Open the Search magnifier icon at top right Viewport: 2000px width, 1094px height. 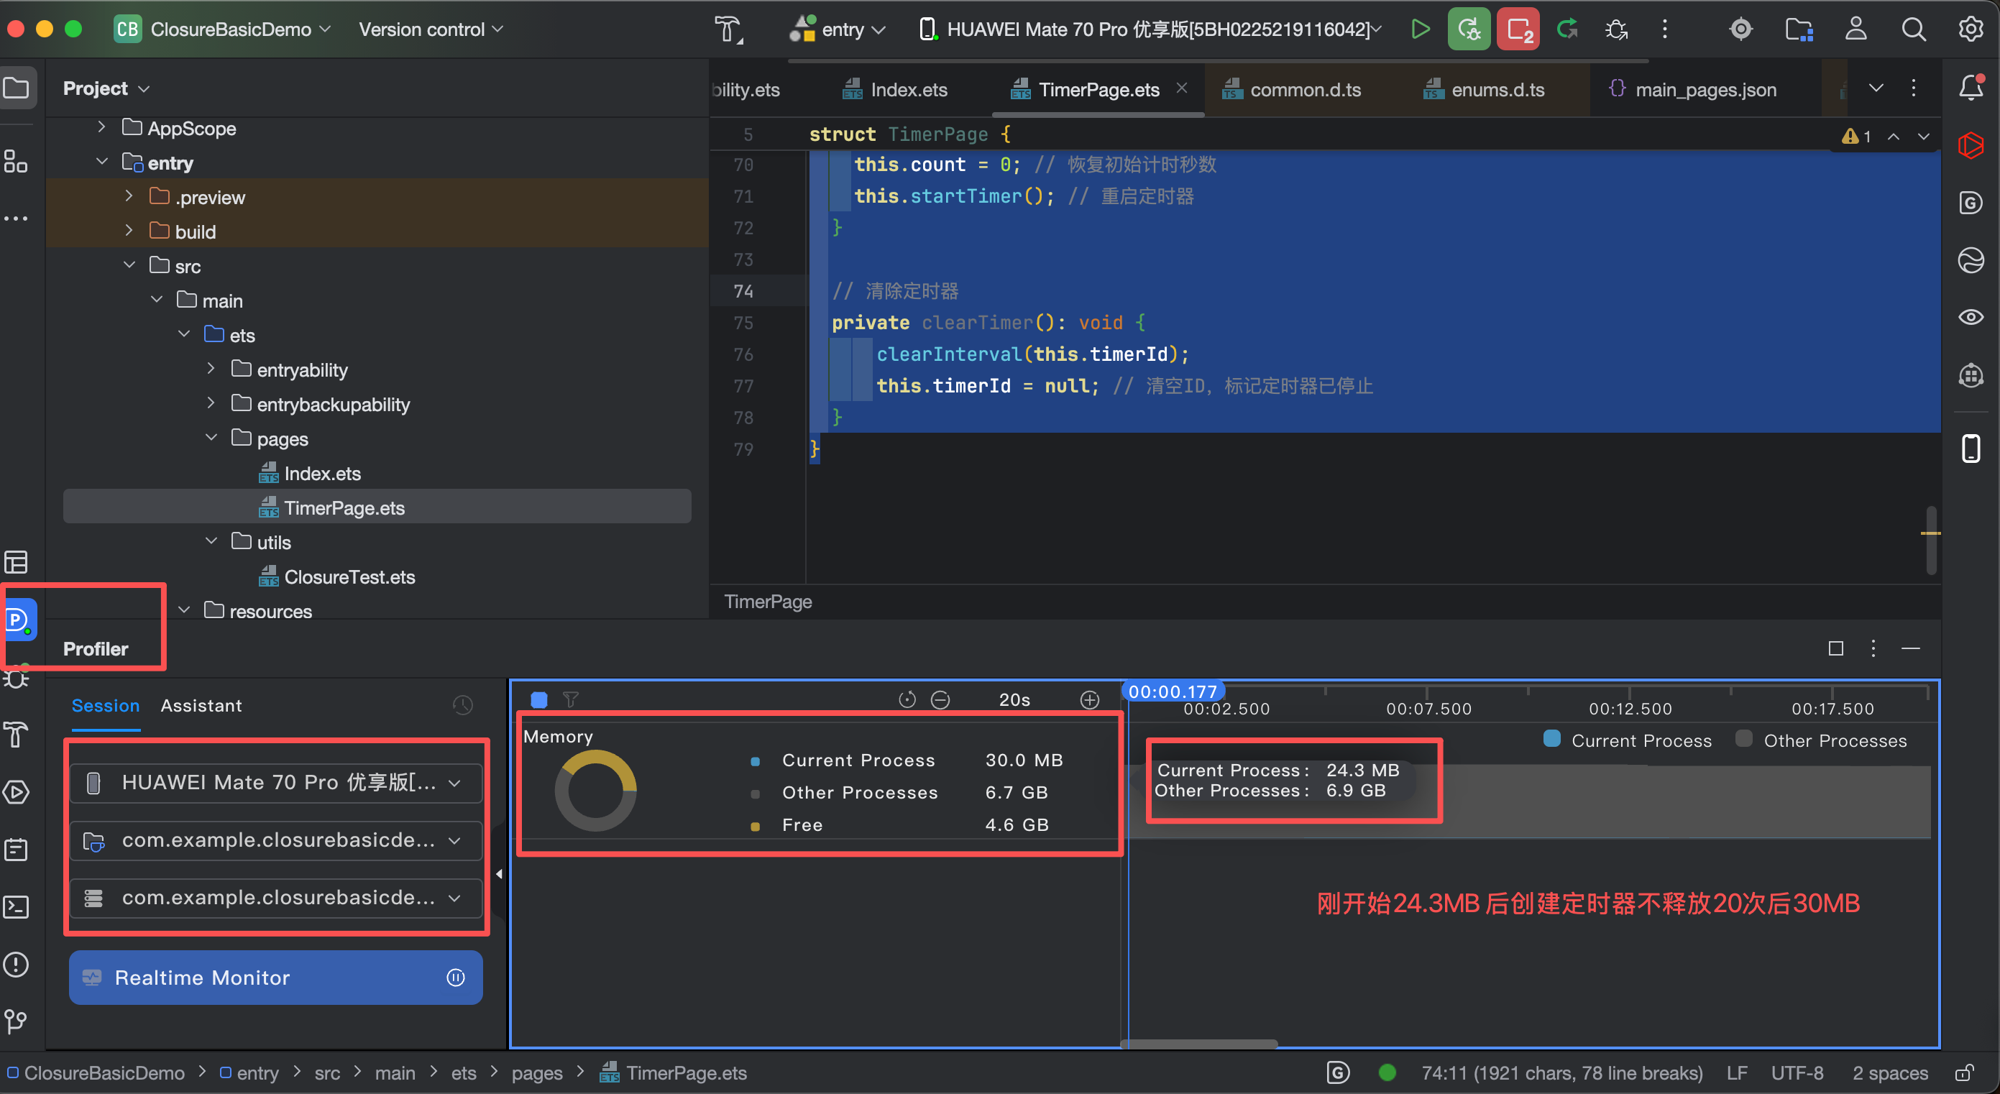point(1913,29)
